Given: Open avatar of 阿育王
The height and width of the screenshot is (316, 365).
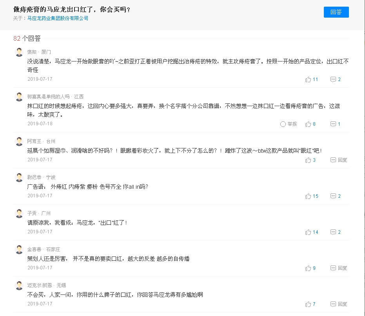Looking at the screenshot, I should pyautogui.click(x=19, y=141).
